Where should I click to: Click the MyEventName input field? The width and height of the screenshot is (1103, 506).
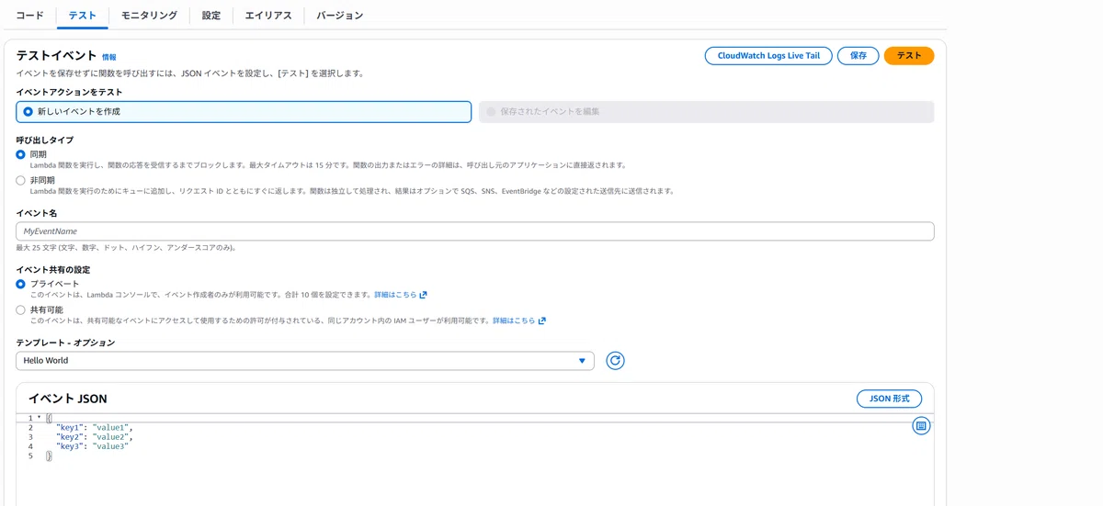(x=475, y=231)
